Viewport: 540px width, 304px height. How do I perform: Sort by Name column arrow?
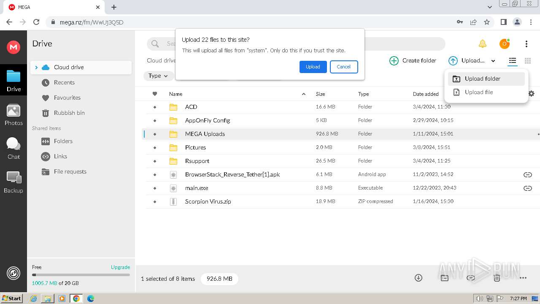pos(304,94)
